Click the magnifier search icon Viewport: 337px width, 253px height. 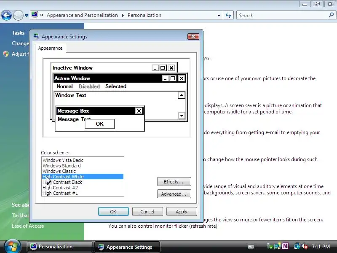331,15
